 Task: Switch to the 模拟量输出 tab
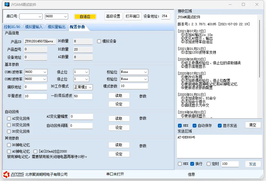point(56,27)
